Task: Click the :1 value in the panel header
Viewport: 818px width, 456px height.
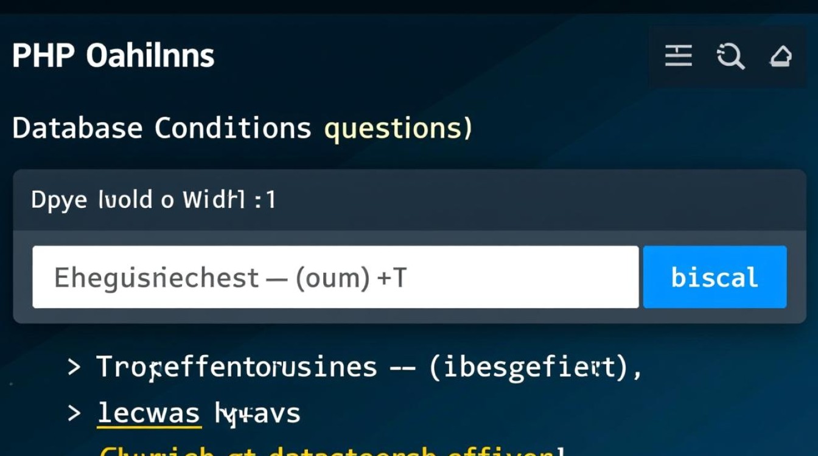Action: pos(264,199)
